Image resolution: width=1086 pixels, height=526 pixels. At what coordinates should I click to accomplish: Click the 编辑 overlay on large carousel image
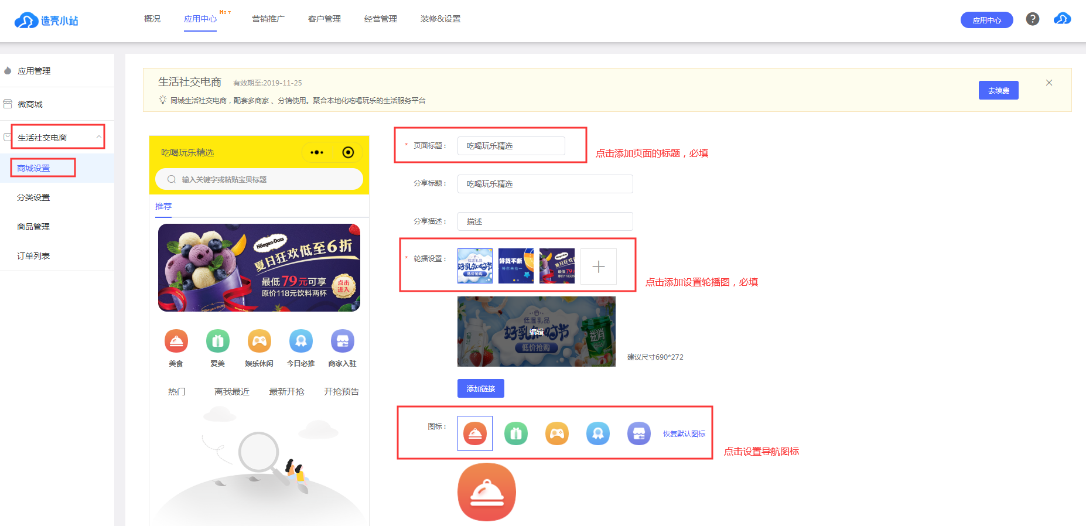(x=537, y=332)
